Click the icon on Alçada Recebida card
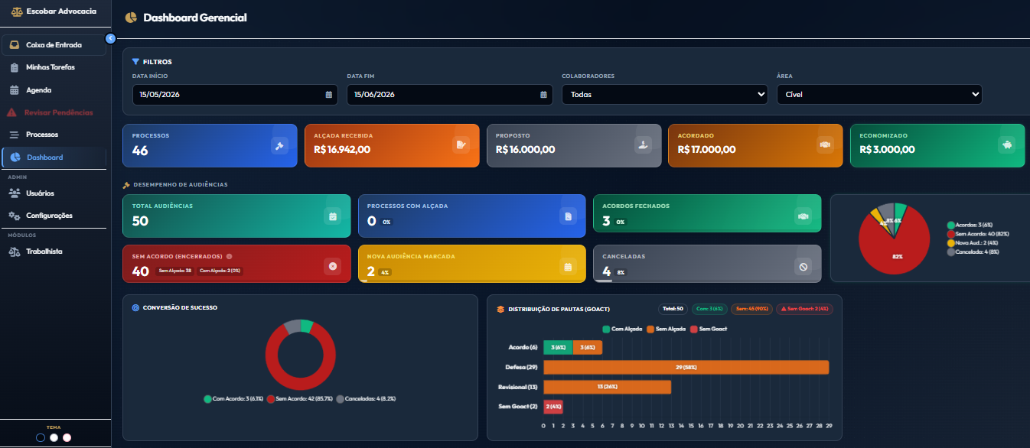The width and height of the screenshot is (1030, 448). (x=461, y=145)
